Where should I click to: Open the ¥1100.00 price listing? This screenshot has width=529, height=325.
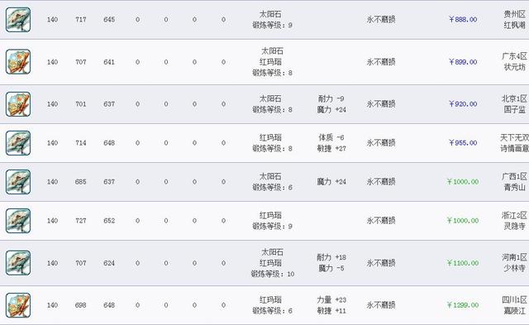click(x=463, y=263)
